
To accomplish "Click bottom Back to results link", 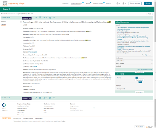I will click(6, 98).
